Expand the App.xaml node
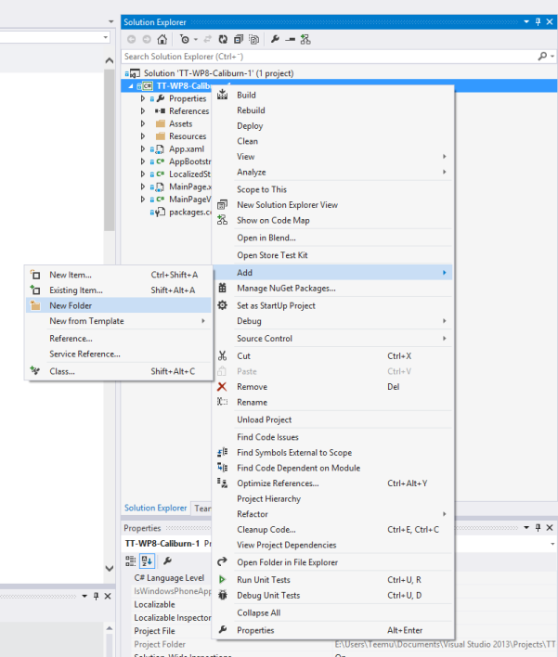Viewport: 558px width, 657px height. click(143, 148)
